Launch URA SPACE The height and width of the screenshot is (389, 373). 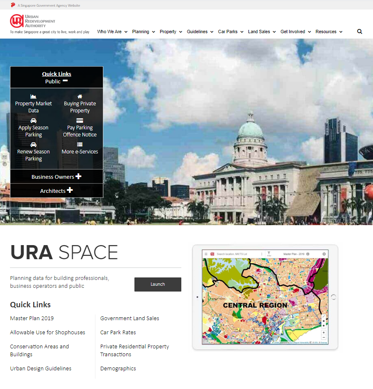pos(158,284)
